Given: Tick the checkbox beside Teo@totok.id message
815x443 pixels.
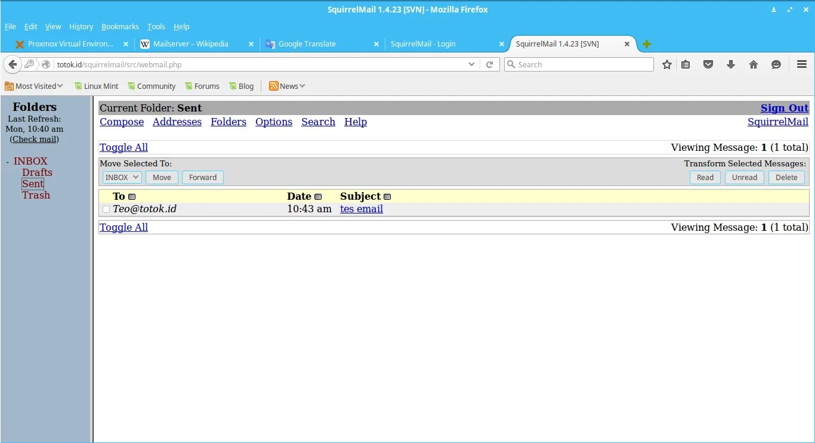Looking at the screenshot, I should (106, 209).
